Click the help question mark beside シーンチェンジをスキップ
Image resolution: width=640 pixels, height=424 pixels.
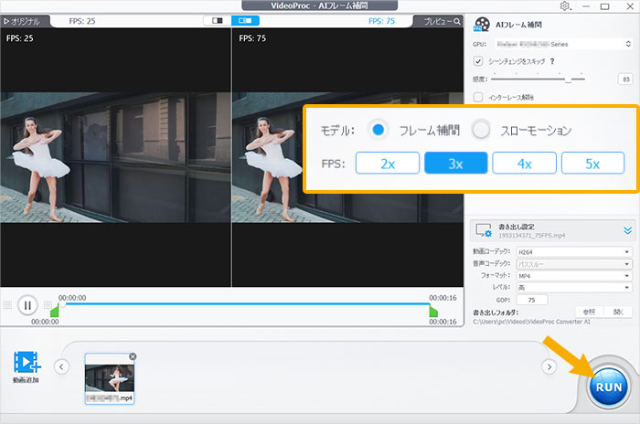[x=554, y=61]
